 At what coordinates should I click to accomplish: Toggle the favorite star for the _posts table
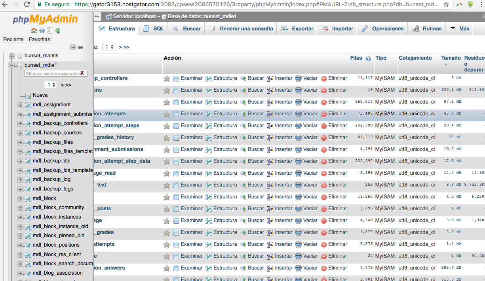[167, 209]
